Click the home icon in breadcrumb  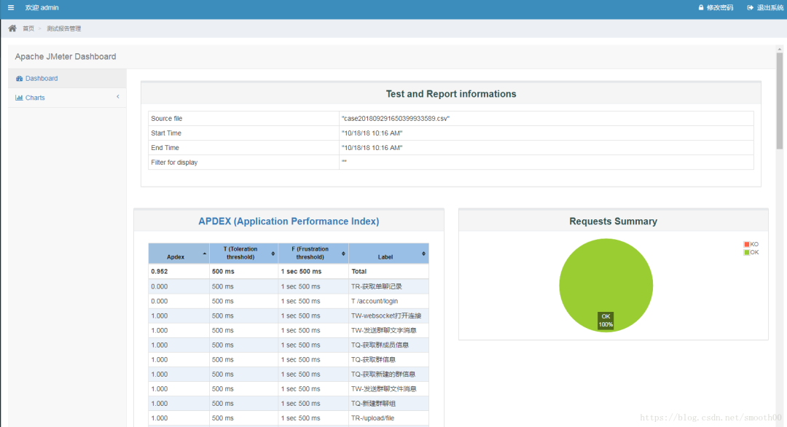click(x=12, y=28)
